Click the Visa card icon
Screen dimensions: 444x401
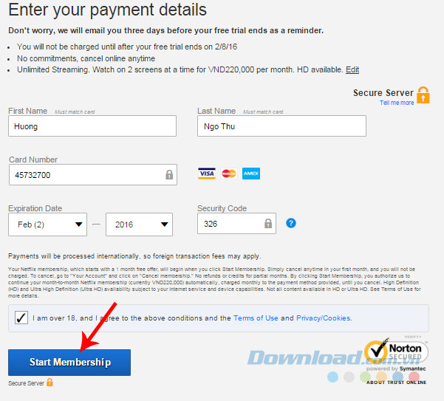[206, 174]
